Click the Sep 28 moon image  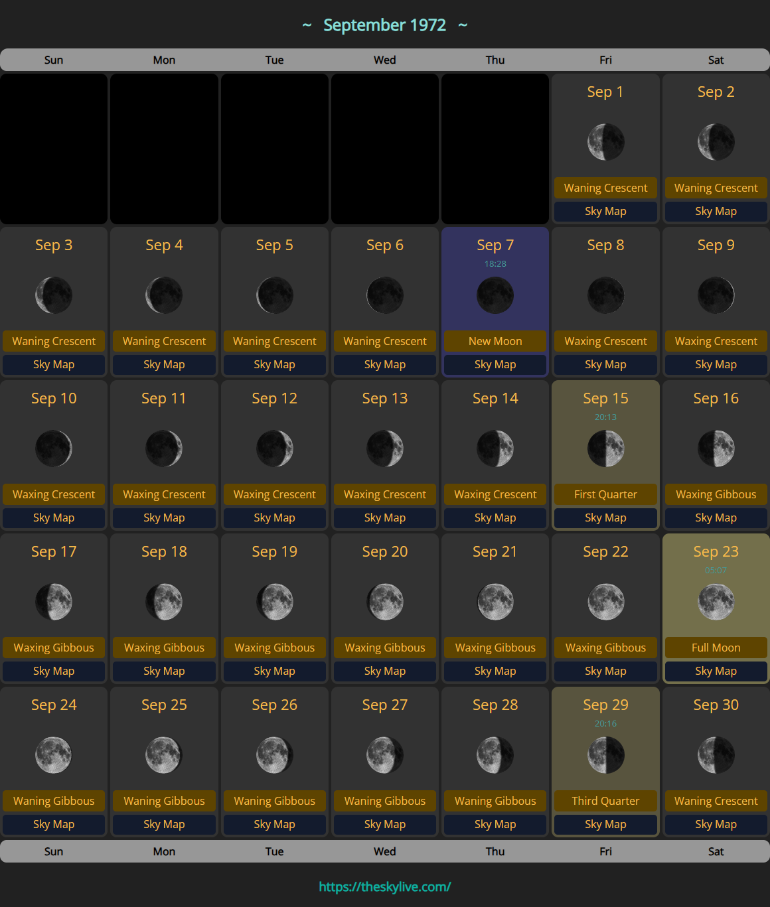coord(495,755)
